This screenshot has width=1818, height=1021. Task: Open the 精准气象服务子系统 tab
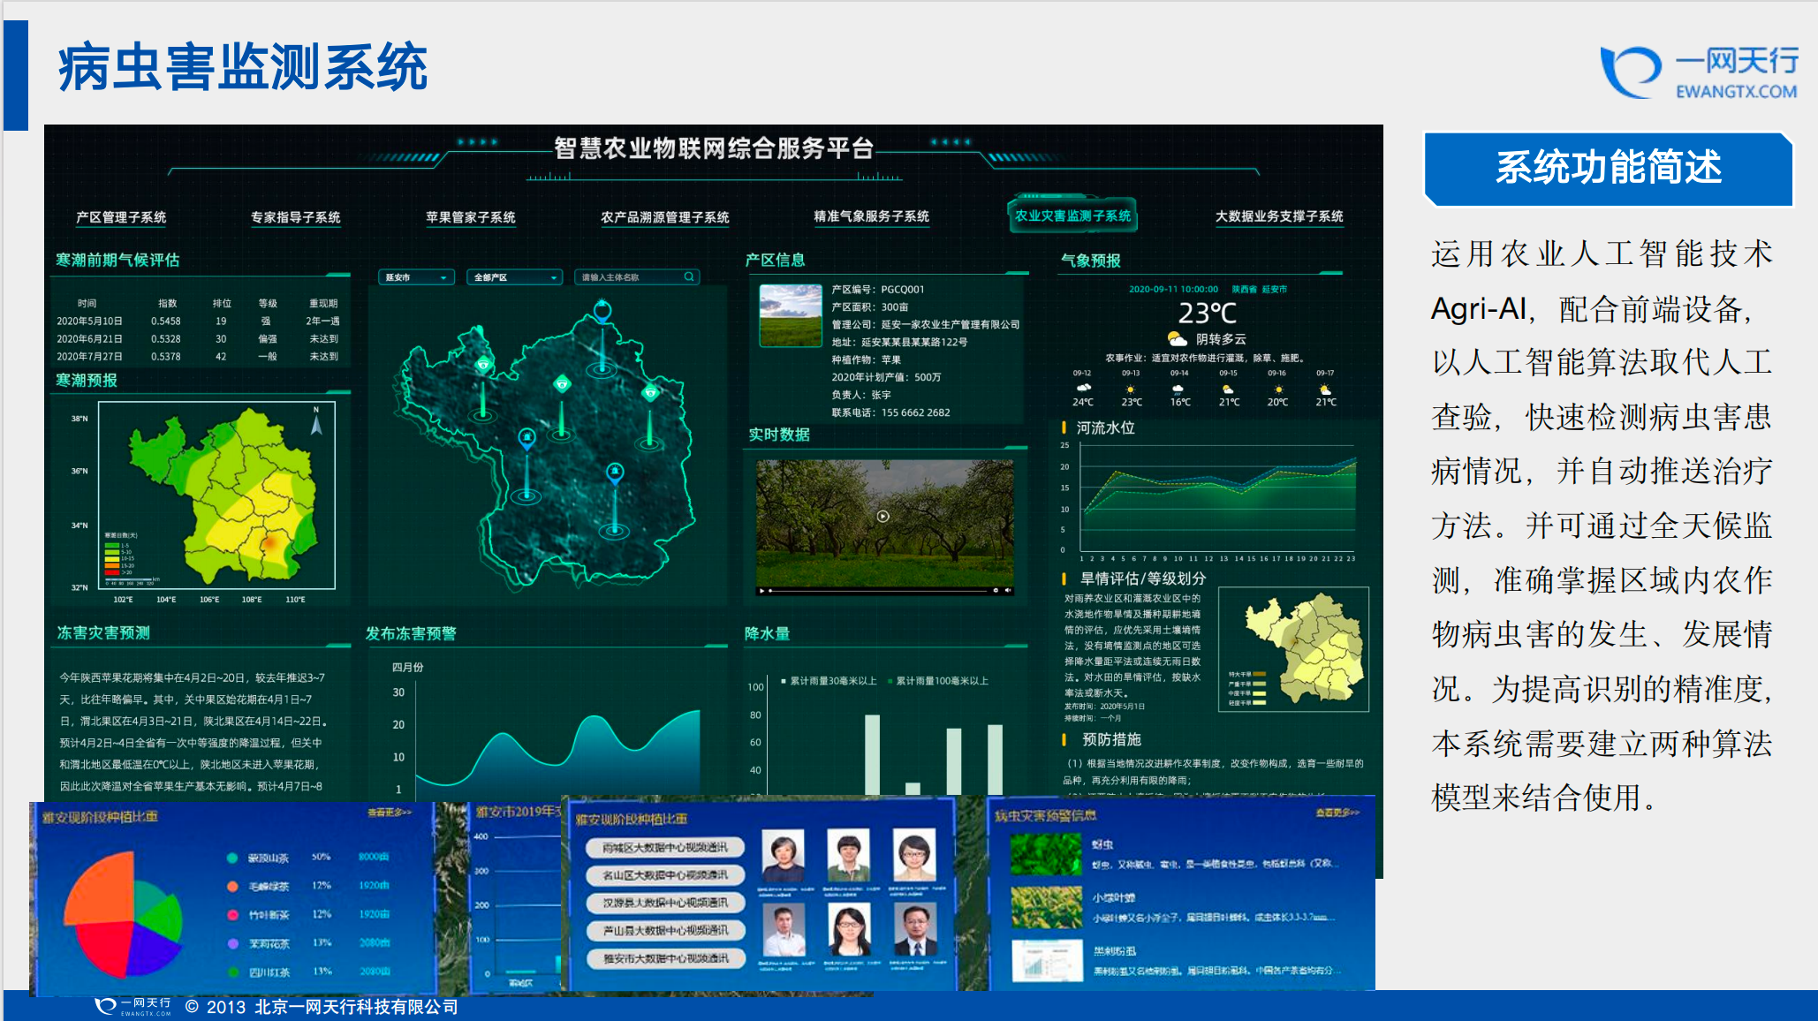point(871,216)
